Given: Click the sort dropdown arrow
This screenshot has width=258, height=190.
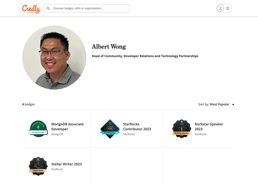Looking at the screenshot, I should point(233,105).
